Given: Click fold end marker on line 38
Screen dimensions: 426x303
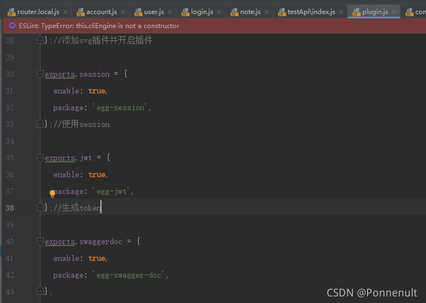Looking at the screenshot, I should [x=40, y=207].
